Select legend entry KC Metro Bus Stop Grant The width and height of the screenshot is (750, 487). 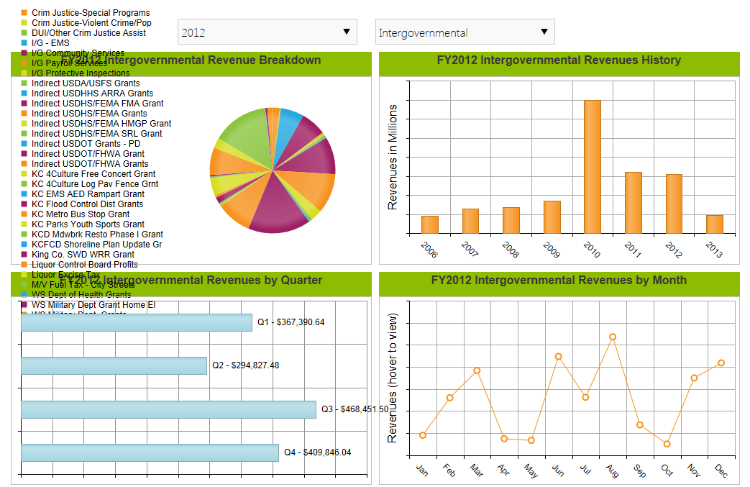76,214
